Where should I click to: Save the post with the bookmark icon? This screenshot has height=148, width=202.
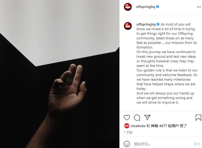tap(198, 118)
